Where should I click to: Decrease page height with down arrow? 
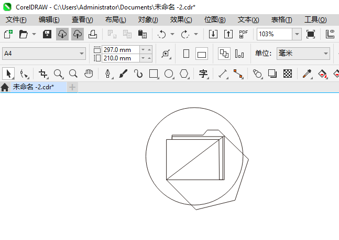(143, 58)
